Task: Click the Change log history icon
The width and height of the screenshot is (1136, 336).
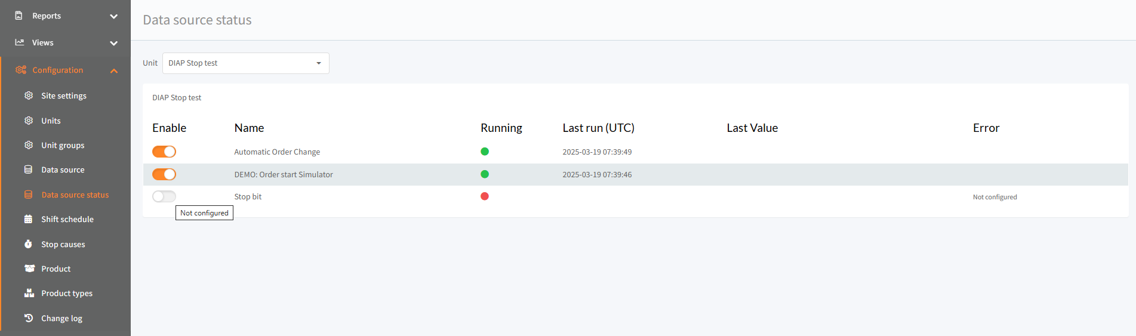Action: (28, 318)
